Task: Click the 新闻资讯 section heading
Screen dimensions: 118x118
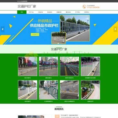Action: coord(59,109)
